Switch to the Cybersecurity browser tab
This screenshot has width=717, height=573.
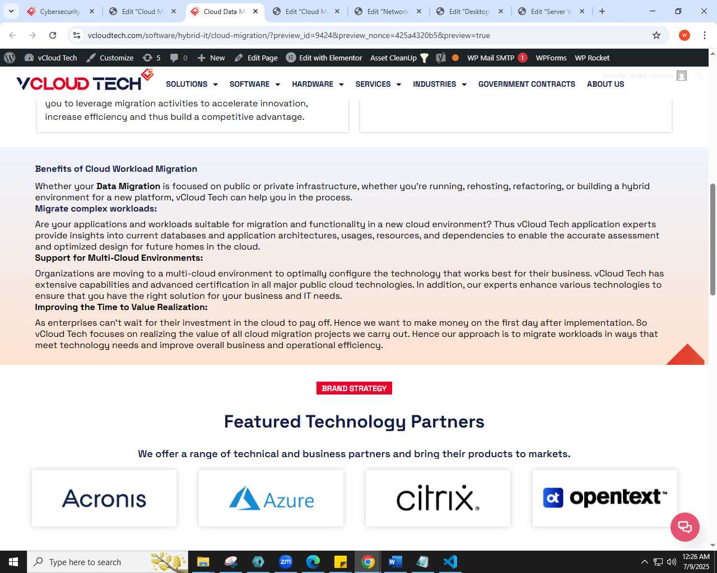[60, 11]
